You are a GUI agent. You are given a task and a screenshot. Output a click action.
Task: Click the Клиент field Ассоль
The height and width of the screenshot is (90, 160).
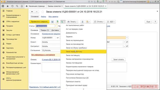51,42
